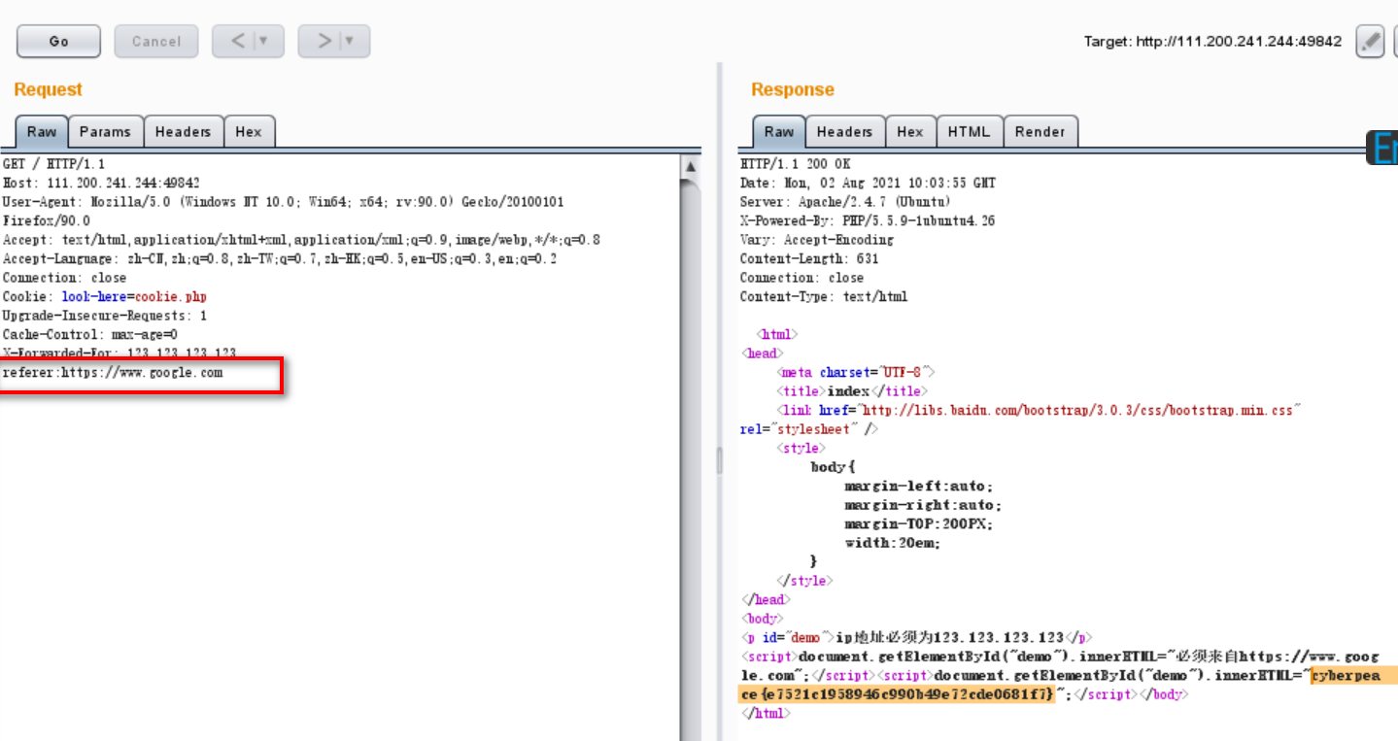Switch to the Hex view of the Request
Image resolution: width=1398 pixels, height=741 pixels.
click(x=249, y=131)
